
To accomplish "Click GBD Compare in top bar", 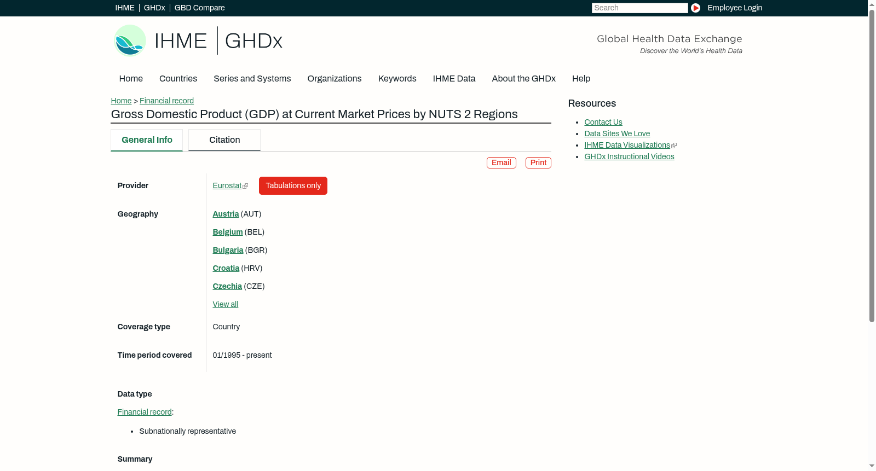I will click(x=200, y=8).
